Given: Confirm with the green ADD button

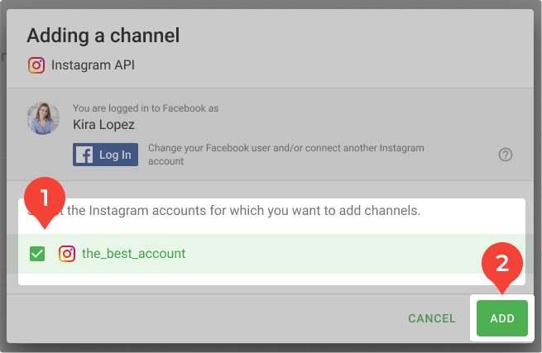Looking at the screenshot, I should pos(502,318).
